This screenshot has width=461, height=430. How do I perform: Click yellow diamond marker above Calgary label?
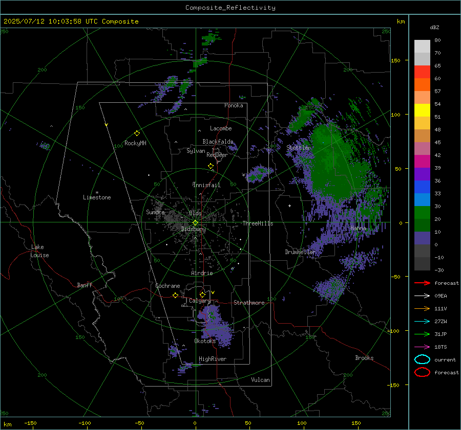point(202,295)
